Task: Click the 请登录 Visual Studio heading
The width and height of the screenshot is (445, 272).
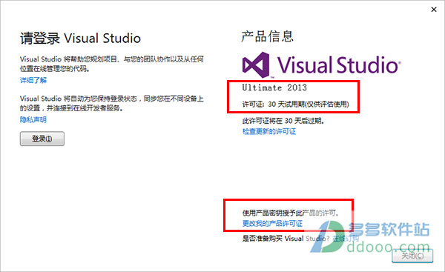Action: (x=80, y=38)
